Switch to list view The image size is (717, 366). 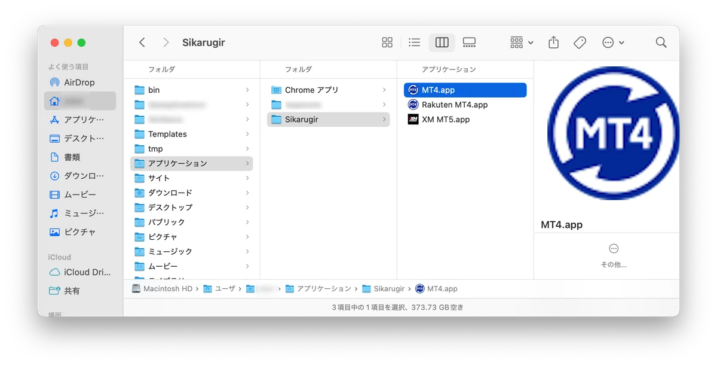pyautogui.click(x=414, y=42)
